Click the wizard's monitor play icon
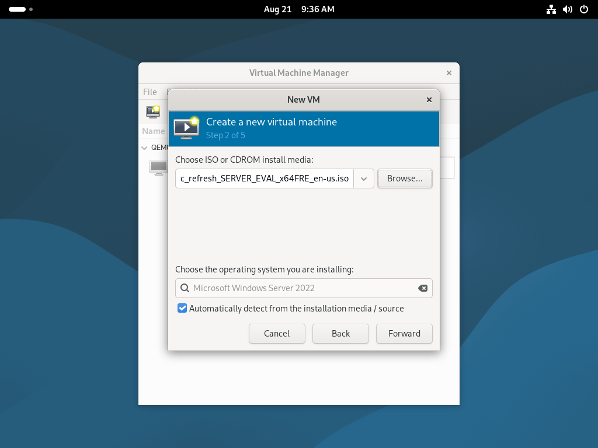 click(x=186, y=128)
